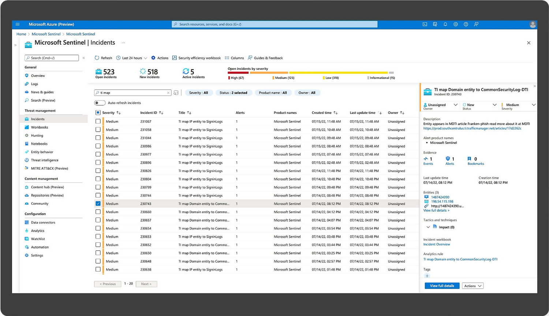Click the red High severity bar
The image size is (549, 316).
238,72
